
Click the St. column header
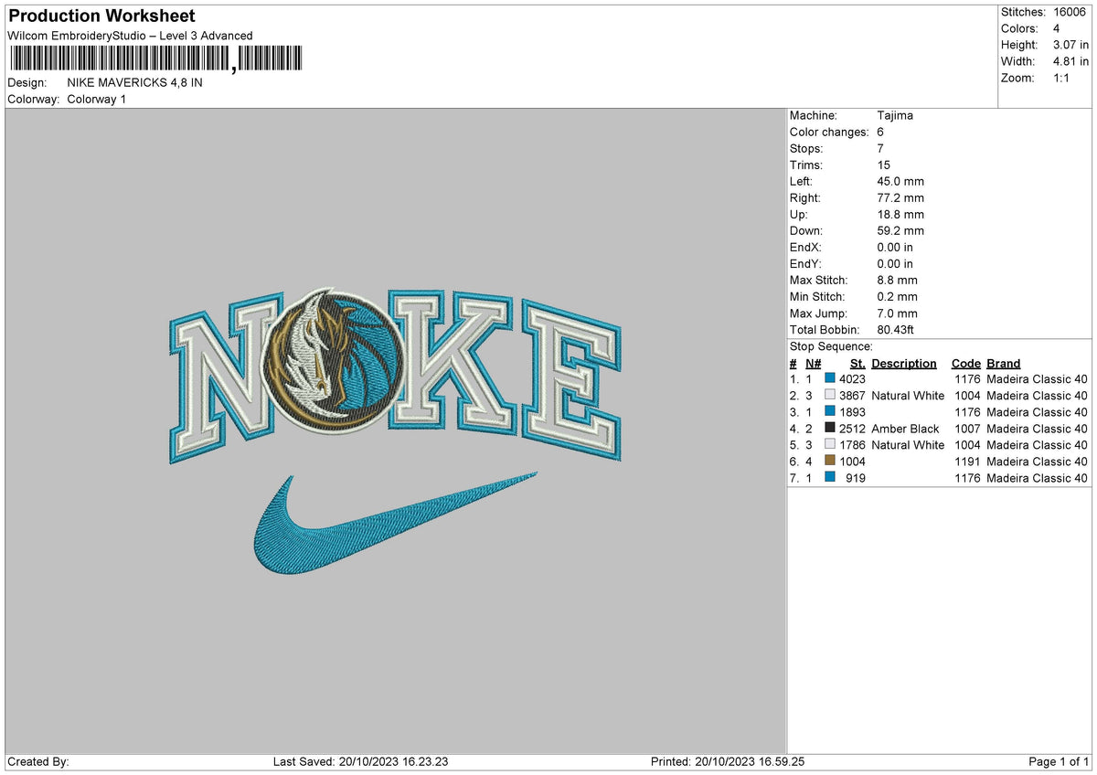[857, 363]
